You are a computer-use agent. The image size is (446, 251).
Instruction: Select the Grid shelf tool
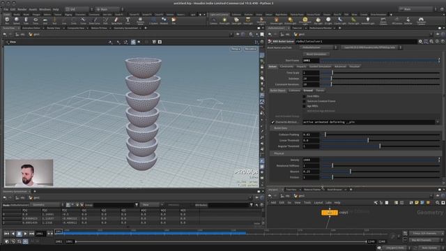click(x=45, y=20)
